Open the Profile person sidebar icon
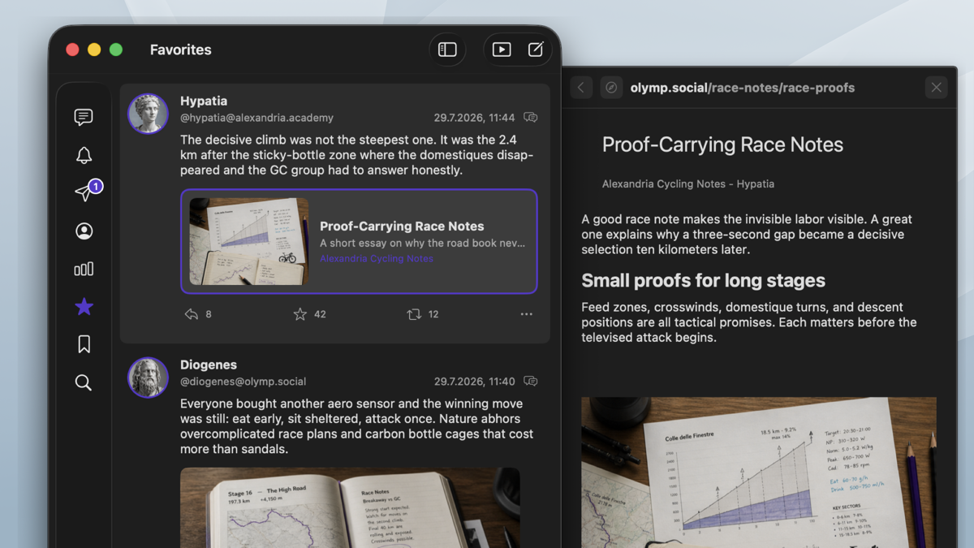Screen dimensions: 974x548 [84, 231]
